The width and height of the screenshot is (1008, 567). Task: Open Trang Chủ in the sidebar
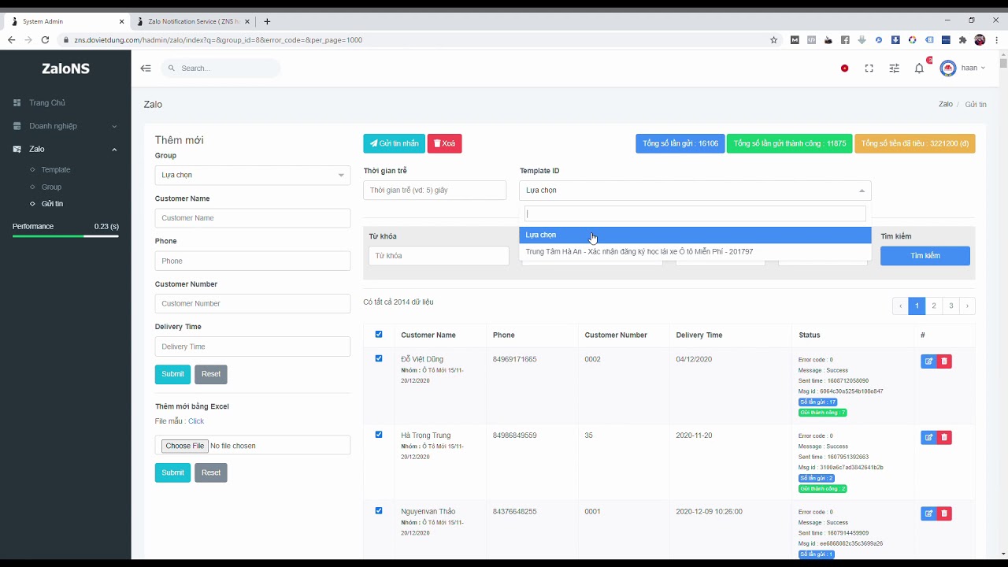click(47, 103)
